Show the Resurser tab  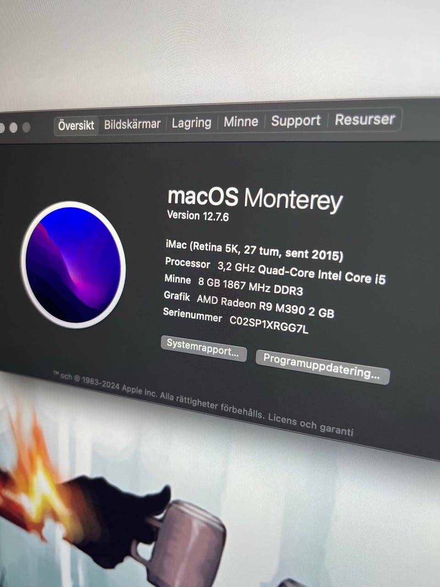(x=364, y=119)
